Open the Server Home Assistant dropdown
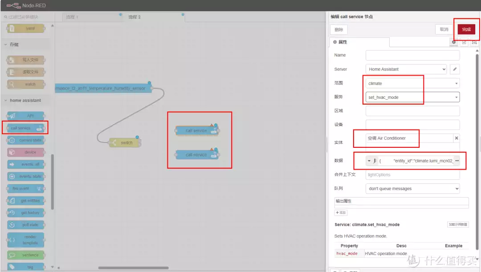481x272 pixels. coord(406,69)
